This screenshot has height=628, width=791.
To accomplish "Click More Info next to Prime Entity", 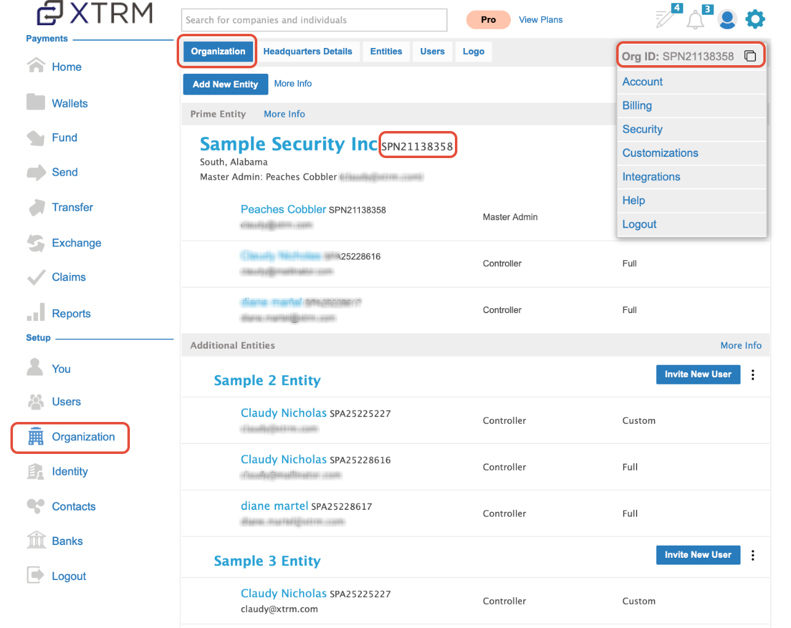I will 284,114.
